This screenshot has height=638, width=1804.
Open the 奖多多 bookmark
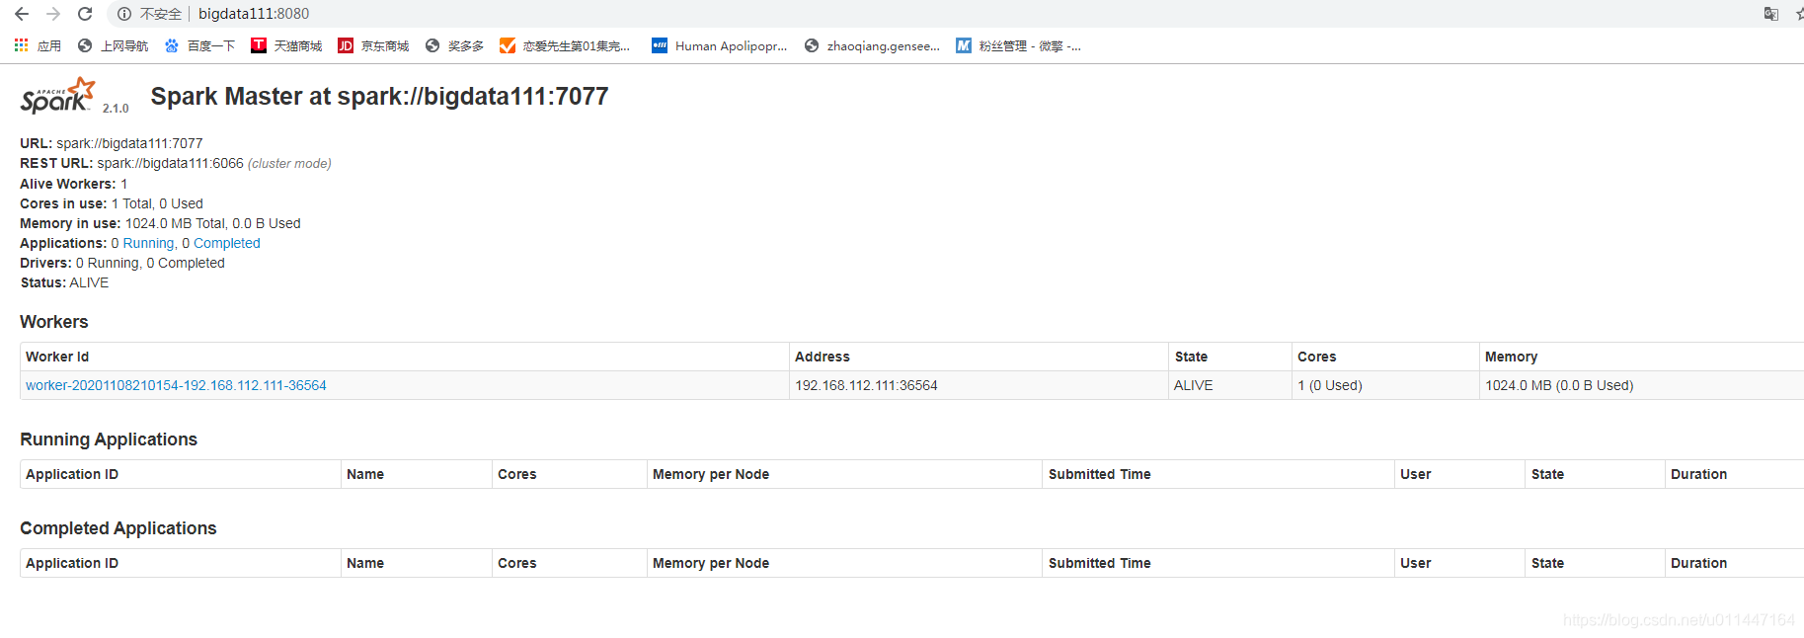point(454,45)
